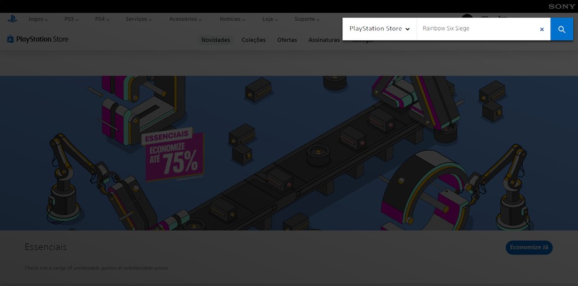
Task: Open the Essenciais 75% promo banner
Action: tap(289, 153)
